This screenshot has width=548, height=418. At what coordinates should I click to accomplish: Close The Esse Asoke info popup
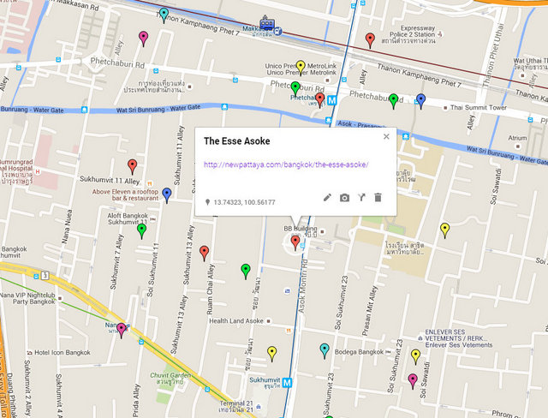pyautogui.click(x=386, y=136)
